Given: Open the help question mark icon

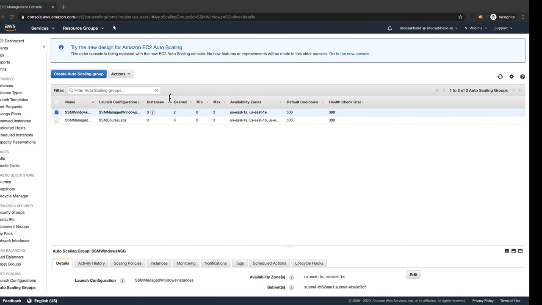Looking at the screenshot, I should 523,77.
